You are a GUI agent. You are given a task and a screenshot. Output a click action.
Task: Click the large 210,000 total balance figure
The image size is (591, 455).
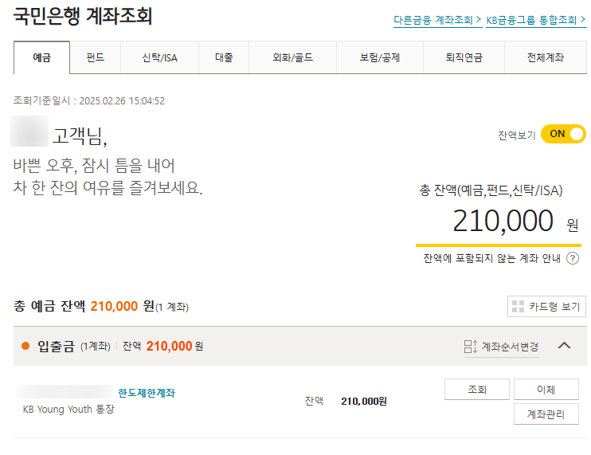[503, 221]
